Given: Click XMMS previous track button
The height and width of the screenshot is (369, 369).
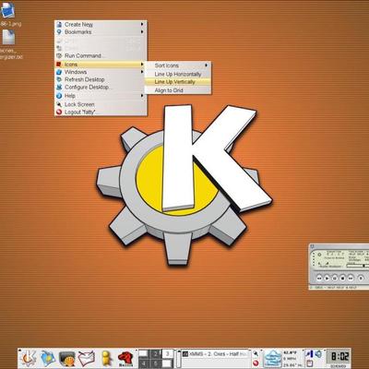Looking at the screenshot, I should click(x=319, y=278).
